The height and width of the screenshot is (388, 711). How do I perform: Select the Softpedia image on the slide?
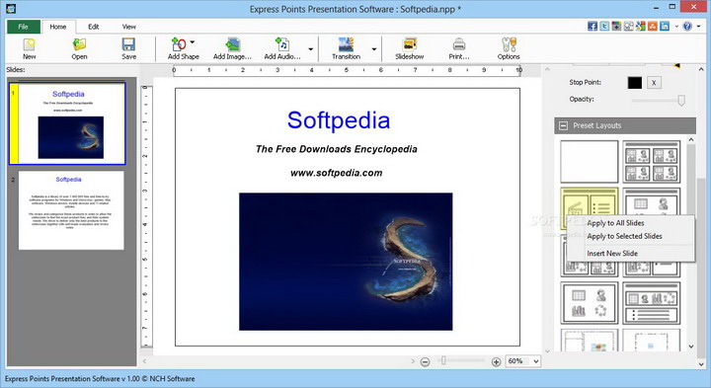click(346, 262)
